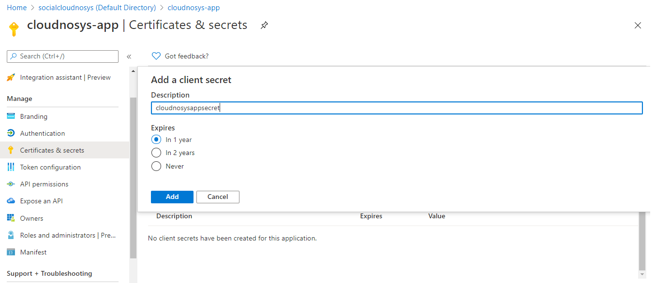This screenshot has height=283, width=656.
Task: Choose In 2 years expiration radio
Action: point(156,153)
